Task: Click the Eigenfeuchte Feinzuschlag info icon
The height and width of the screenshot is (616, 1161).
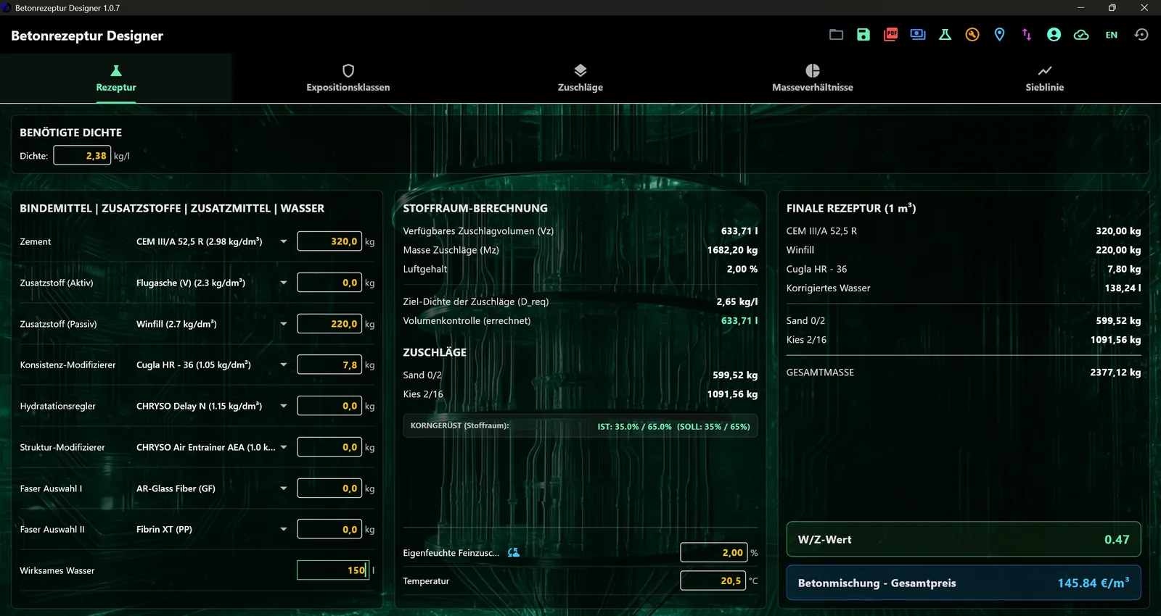Action: [x=514, y=552]
